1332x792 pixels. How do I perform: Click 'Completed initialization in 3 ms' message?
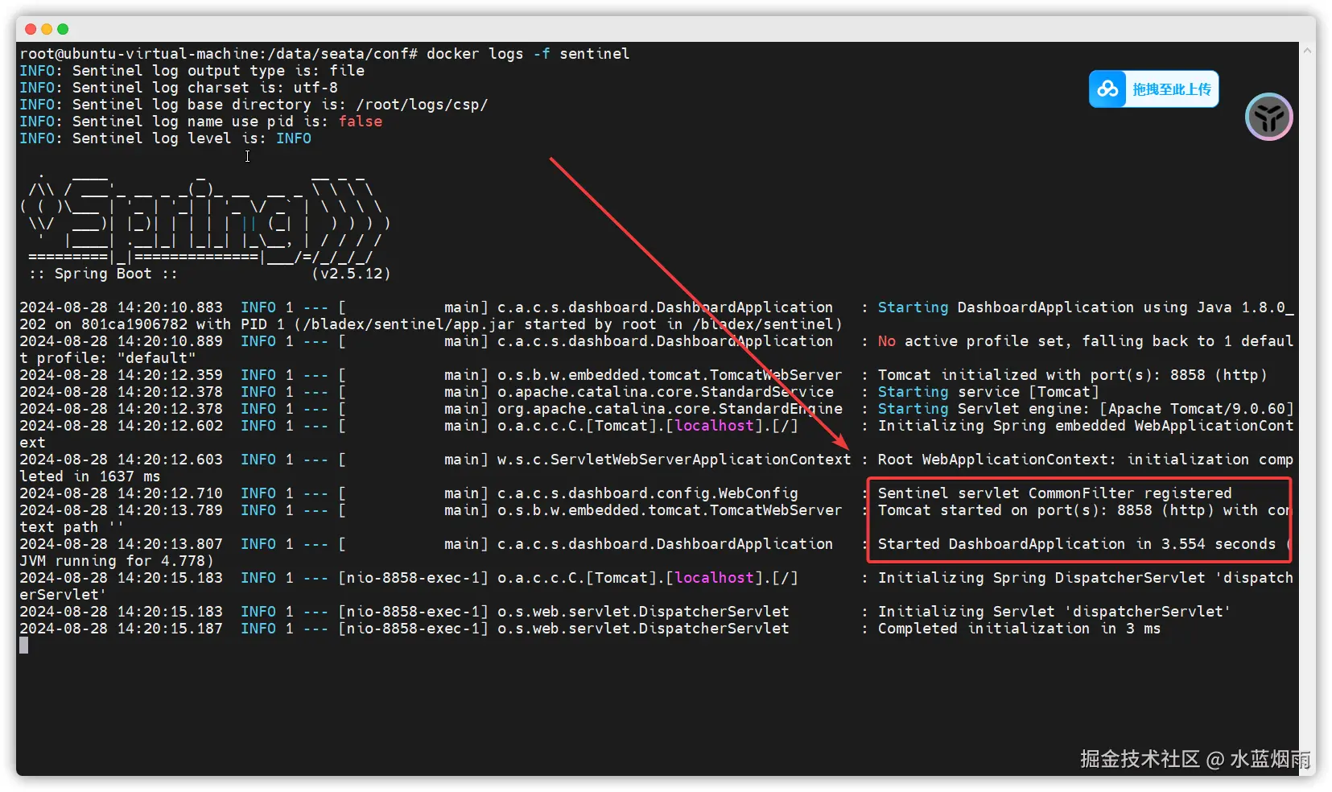pos(1019,629)
